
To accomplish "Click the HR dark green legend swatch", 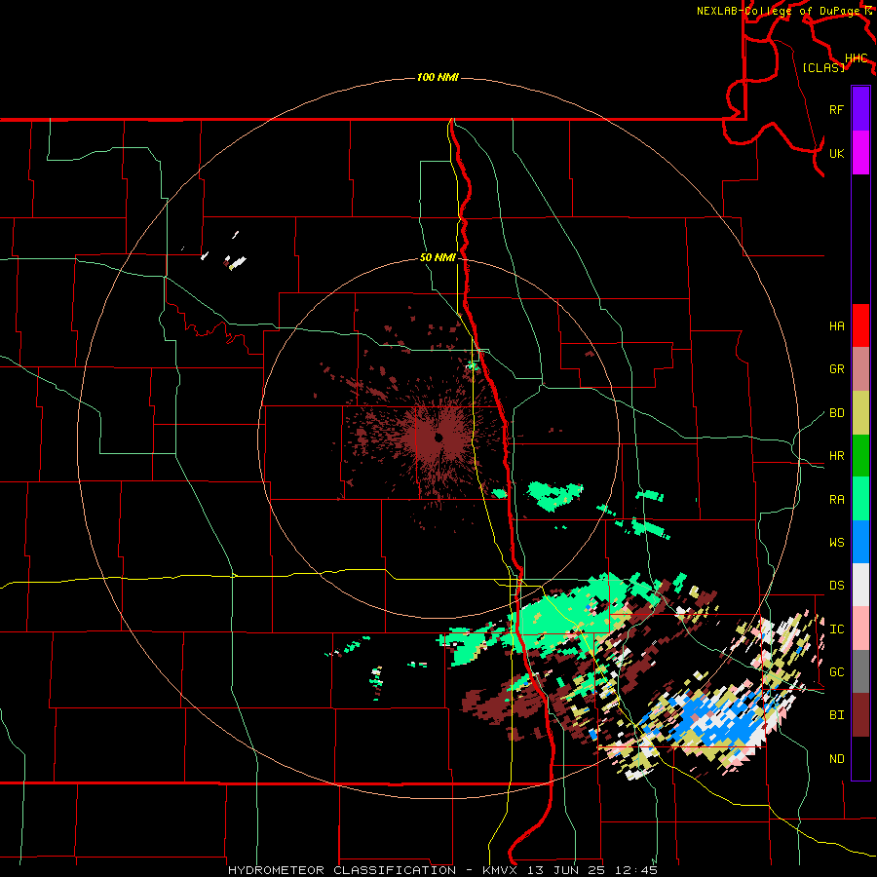I will pyautogui.click(x=860, y=456).
